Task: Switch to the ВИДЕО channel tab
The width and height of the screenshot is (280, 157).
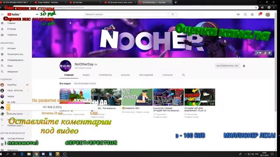Action: pyautogui.click(x=86, y=75)
